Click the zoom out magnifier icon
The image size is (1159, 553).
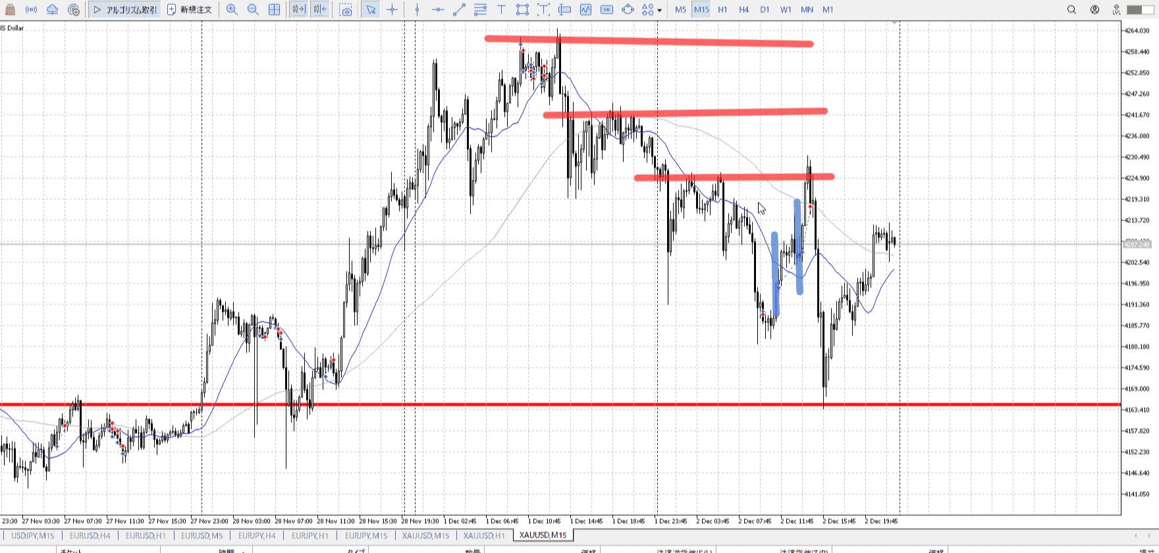click(x=253, y=10)
